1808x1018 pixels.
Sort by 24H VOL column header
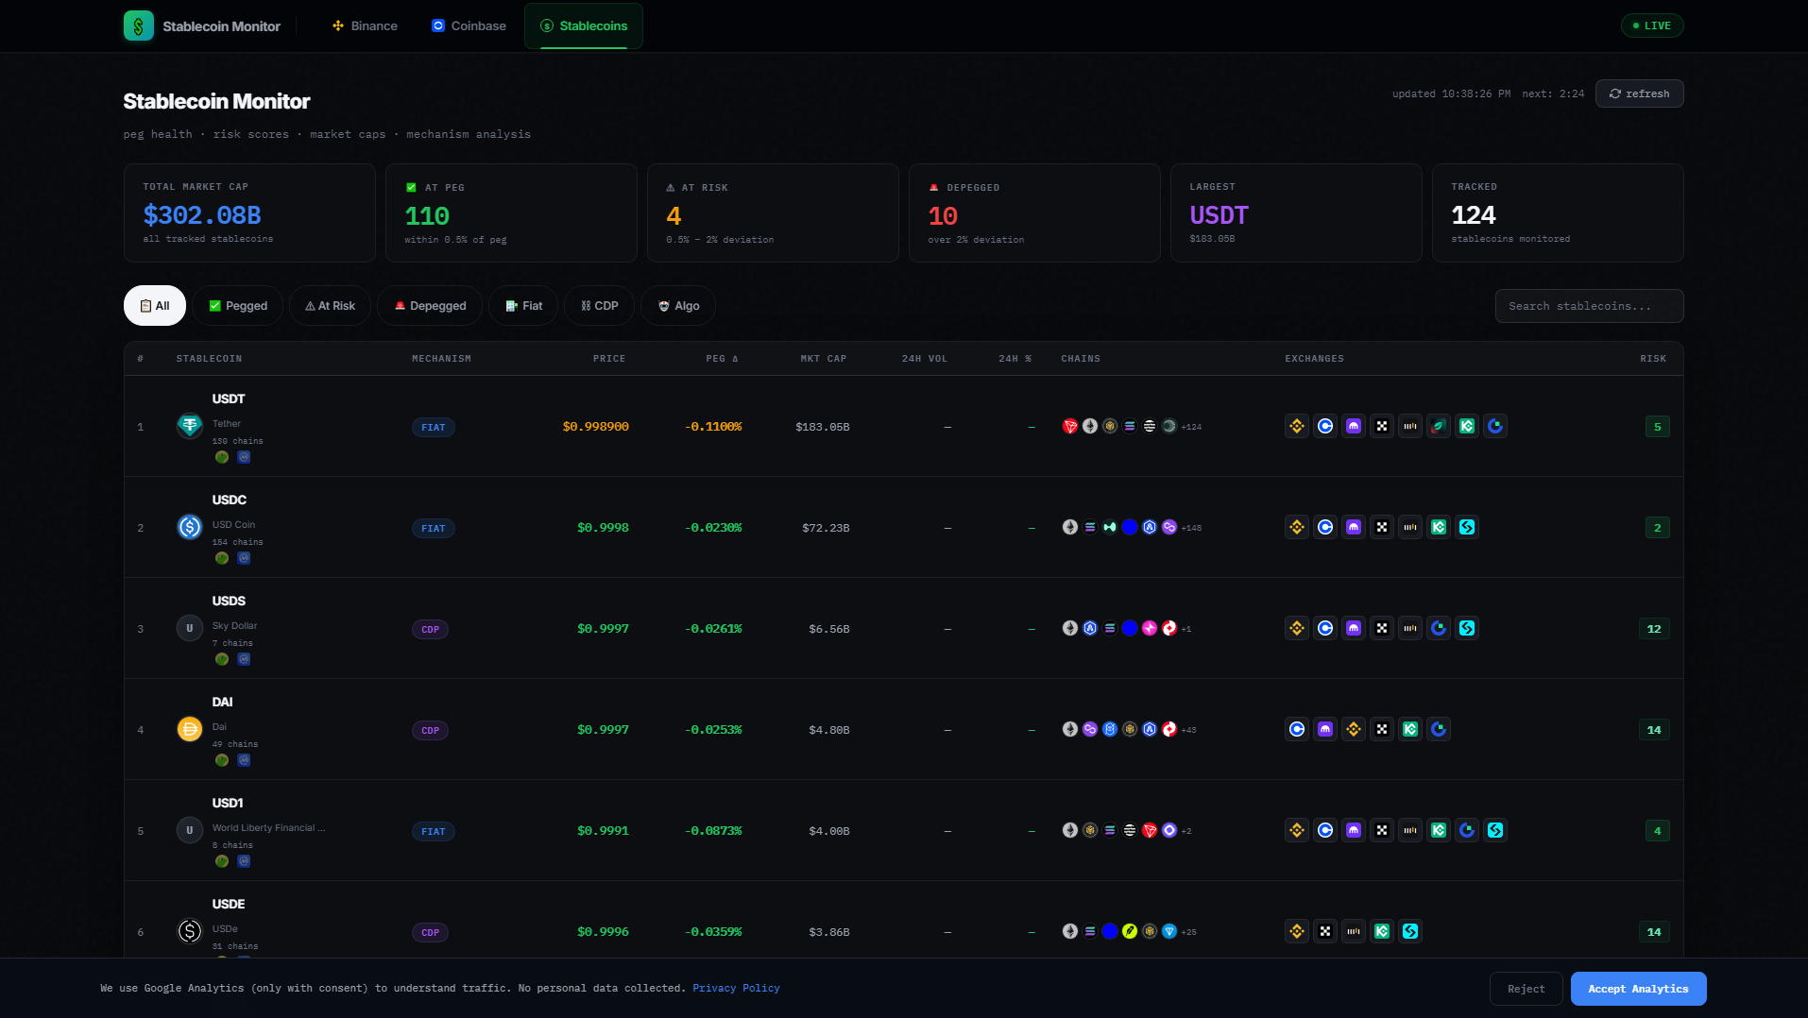click(925, 359)
